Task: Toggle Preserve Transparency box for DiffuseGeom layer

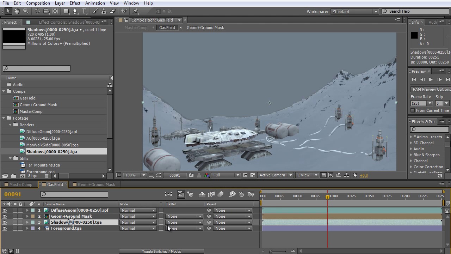Action: click(x=161, y=210)
